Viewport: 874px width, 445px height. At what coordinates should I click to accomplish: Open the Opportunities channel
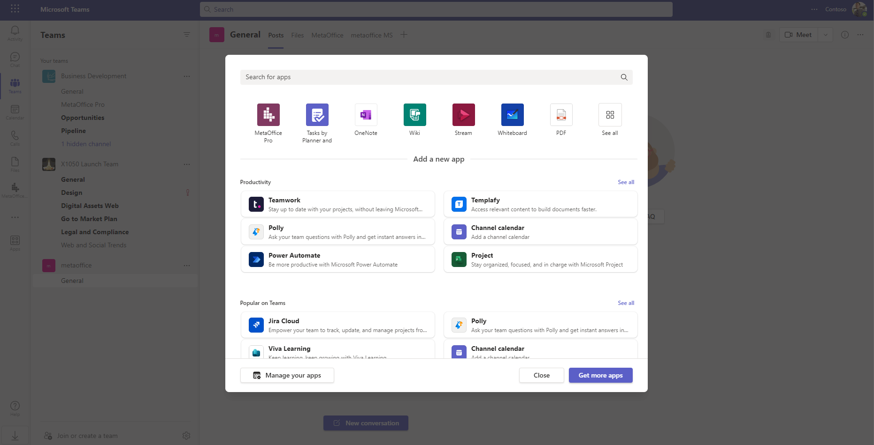pyautogui.click(x=83, y=118)
